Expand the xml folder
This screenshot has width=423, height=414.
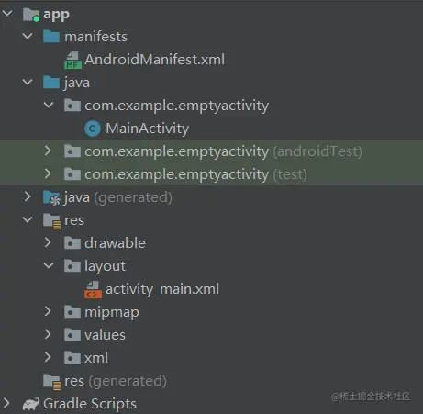(x=48, y=357)
